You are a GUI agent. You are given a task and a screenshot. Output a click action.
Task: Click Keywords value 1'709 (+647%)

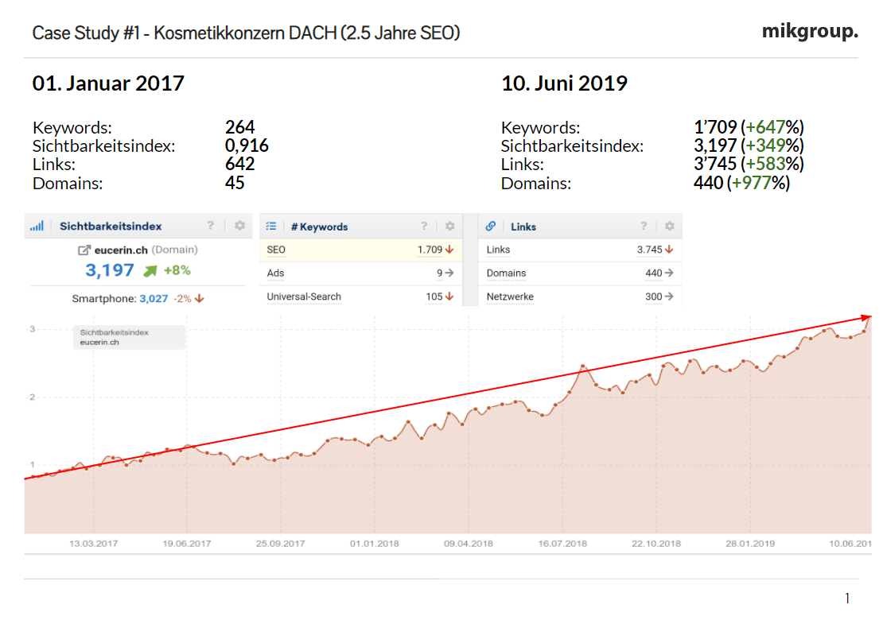point(749,127)
